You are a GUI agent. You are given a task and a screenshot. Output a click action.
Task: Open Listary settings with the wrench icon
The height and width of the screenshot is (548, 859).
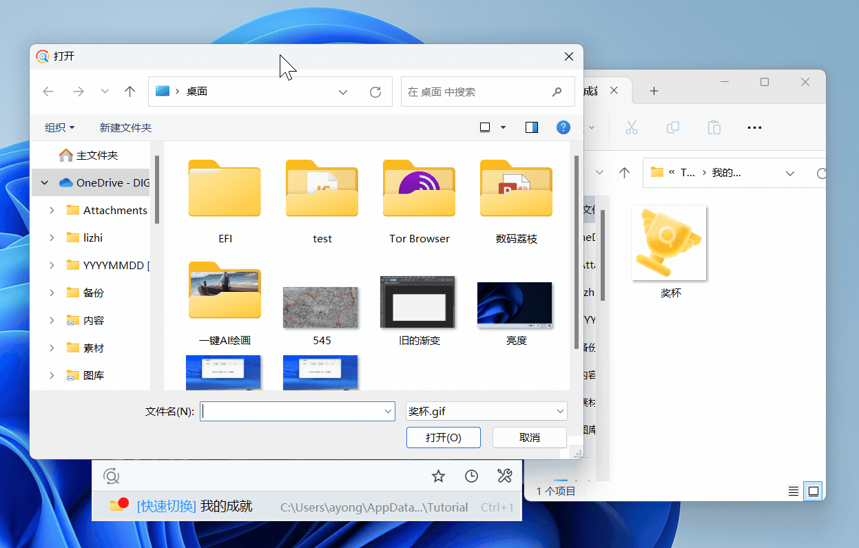coord(505,476)
